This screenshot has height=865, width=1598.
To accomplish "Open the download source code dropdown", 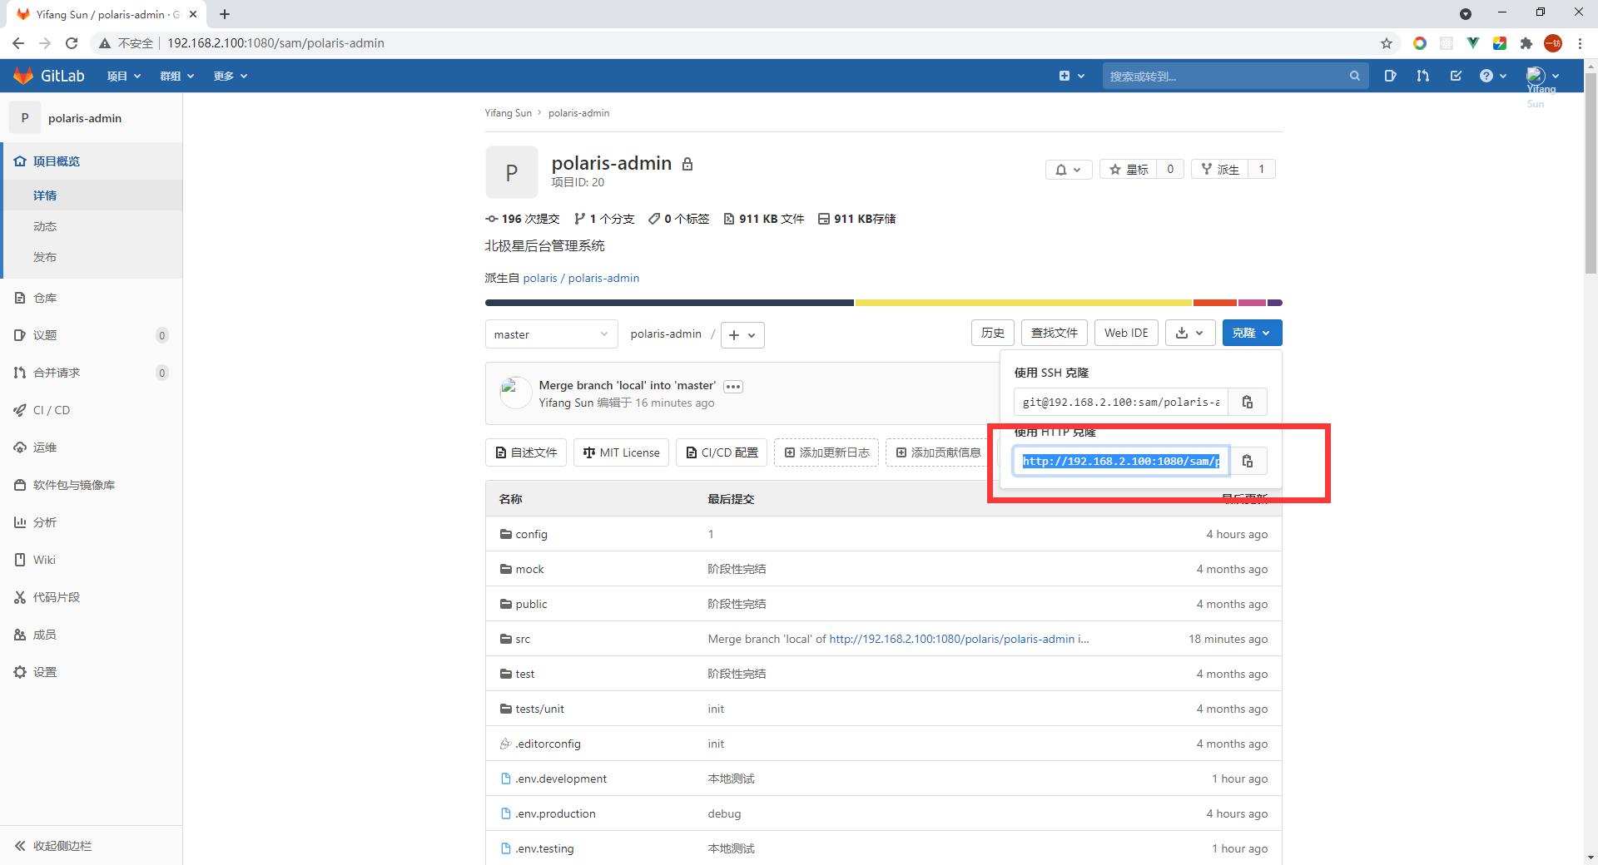I will pos(1190,333).
